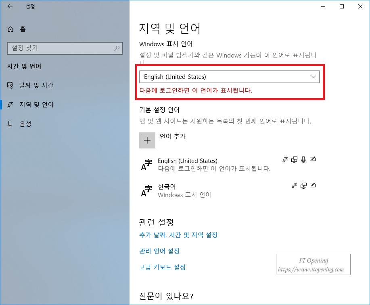Image resolution: width=370 pixels, height=305 pixels.
Task: Click 한국어 display language feature icon
Action: click(x=294, y=186)
